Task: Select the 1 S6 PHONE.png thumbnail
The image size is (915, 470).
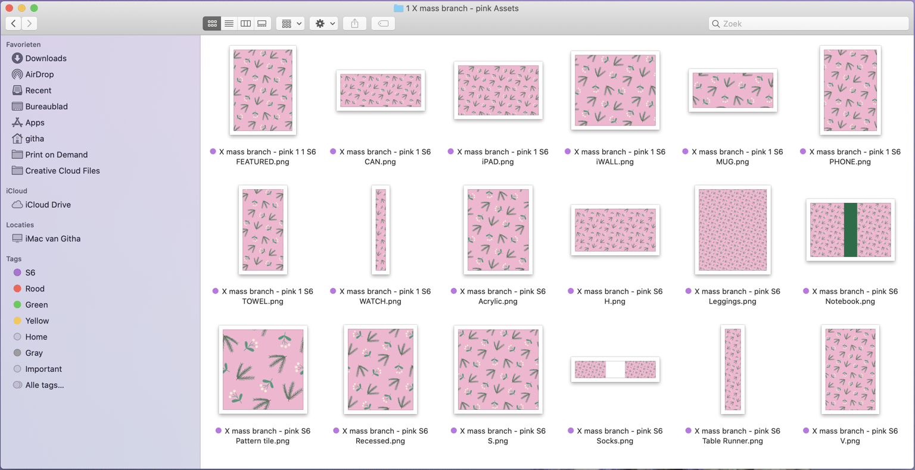Action: (850, 90)
